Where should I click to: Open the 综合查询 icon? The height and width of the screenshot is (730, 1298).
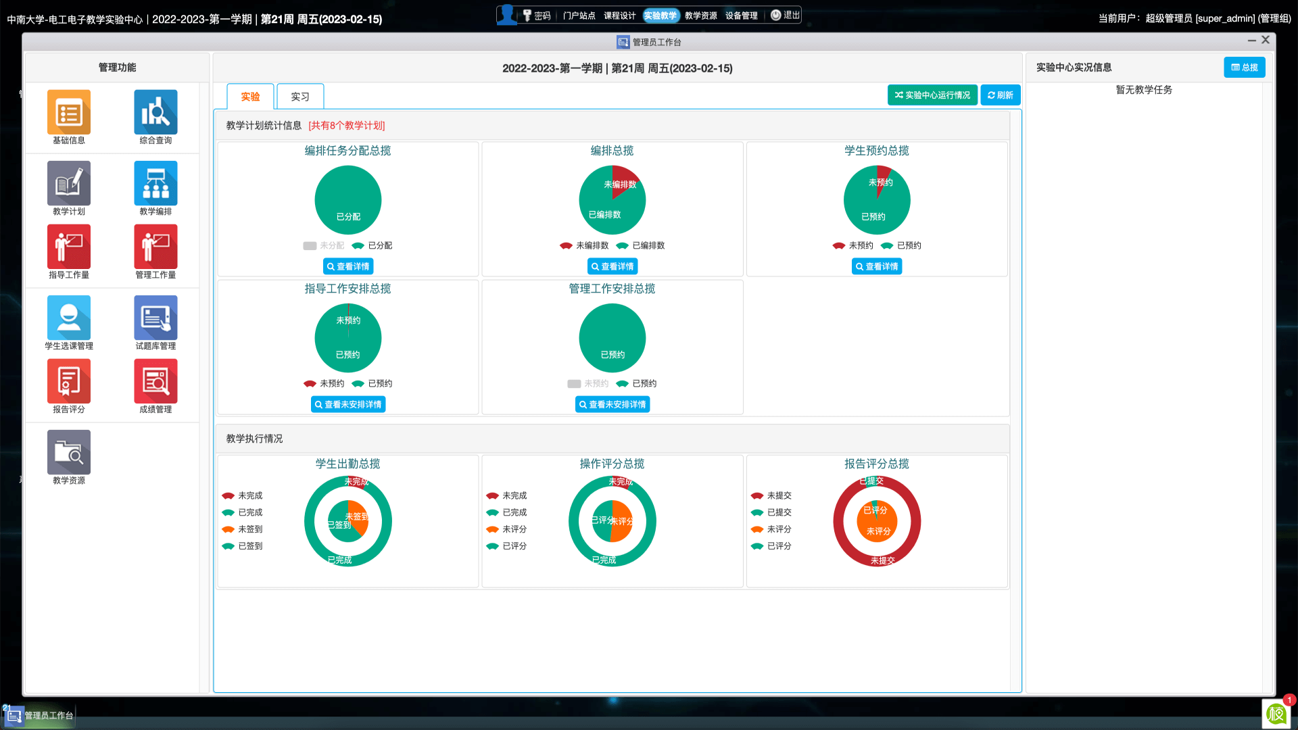click(x=155, y=113)
